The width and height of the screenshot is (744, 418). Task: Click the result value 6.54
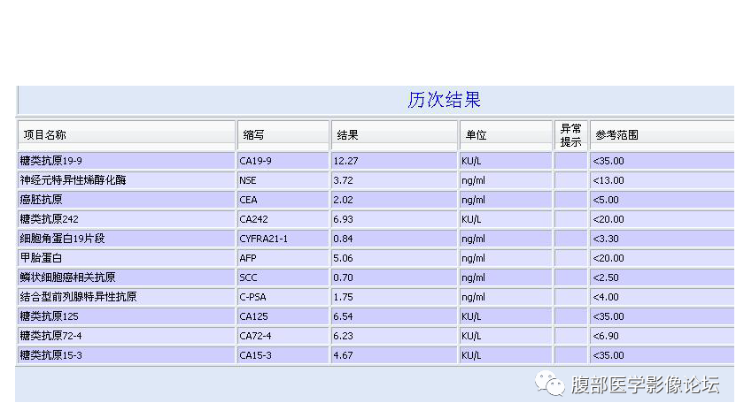[343, 316]
